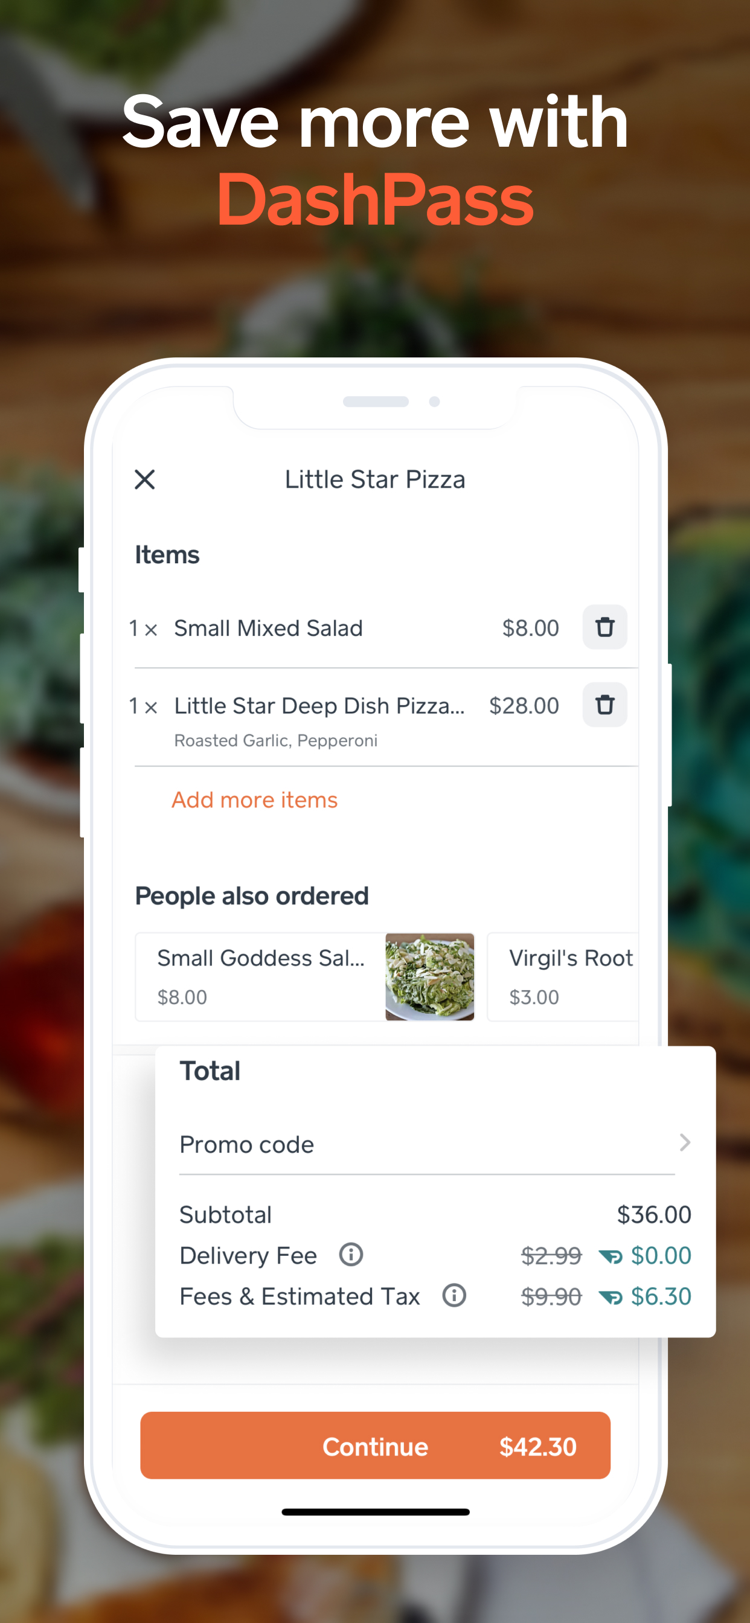Tap Add more items link
Image resolution: width=750 pixels, height=1623 pixels.
[255, 799]
